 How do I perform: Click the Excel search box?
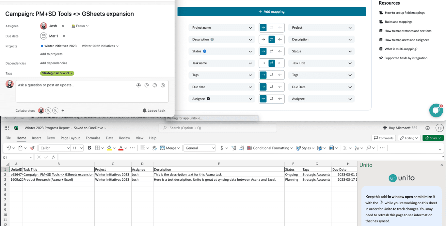(x=217, y=128)
